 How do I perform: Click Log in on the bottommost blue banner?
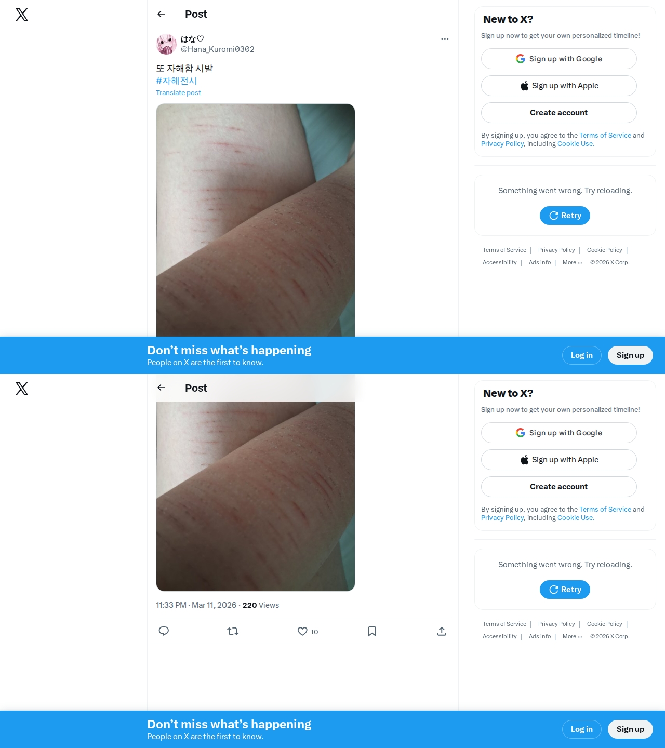(x=582, y=729)
